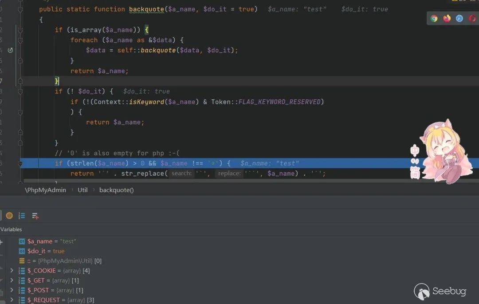
Task: Click the add watch icon with red plus
Action: point(35,216)
